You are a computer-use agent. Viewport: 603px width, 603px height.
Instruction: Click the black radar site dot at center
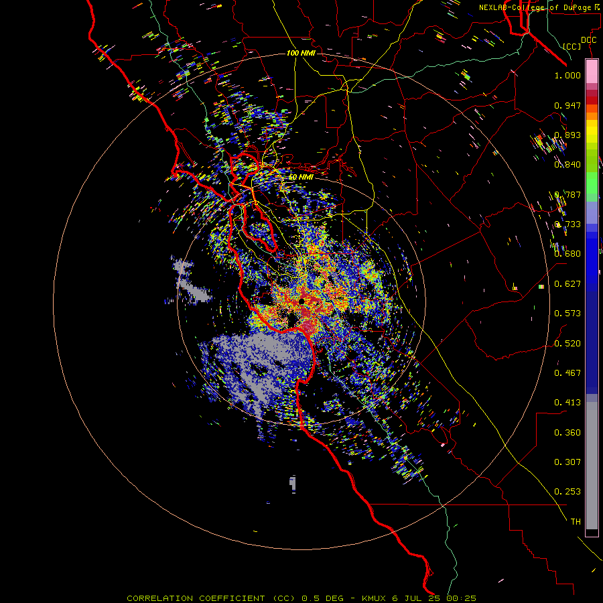coord(302,301)
